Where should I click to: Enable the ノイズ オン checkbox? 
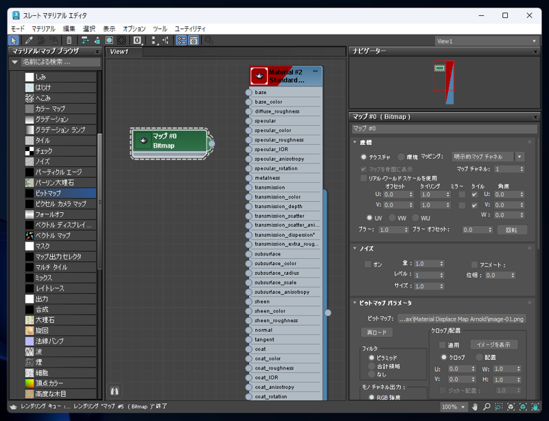click(x=368, y=264)
